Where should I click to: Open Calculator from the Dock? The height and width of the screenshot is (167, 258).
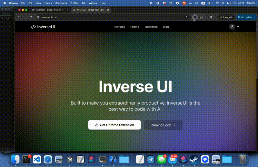[102, 159]
